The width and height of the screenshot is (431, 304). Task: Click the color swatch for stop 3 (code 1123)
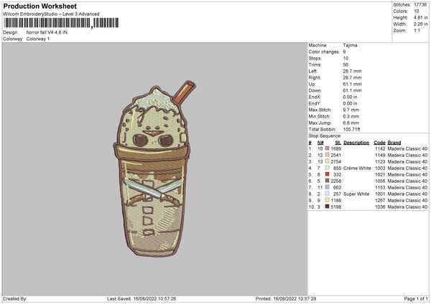[x=327, y=161]
